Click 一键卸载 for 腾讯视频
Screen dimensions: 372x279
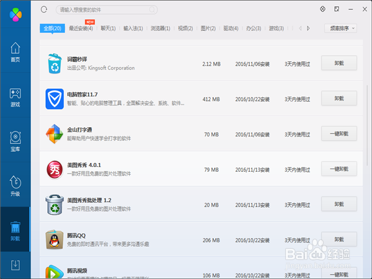coord(339,274)
